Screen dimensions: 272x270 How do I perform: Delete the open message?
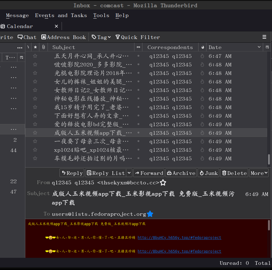pos(234,173)
